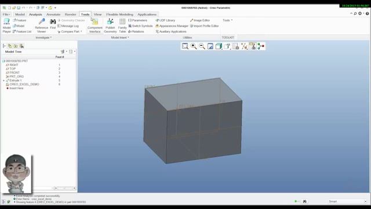Open the View Manager icon

[x=236, y=46]
